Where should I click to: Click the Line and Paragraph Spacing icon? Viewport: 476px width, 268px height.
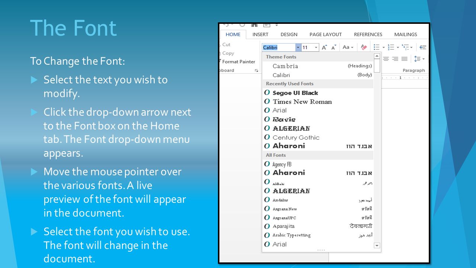point(417,59)
